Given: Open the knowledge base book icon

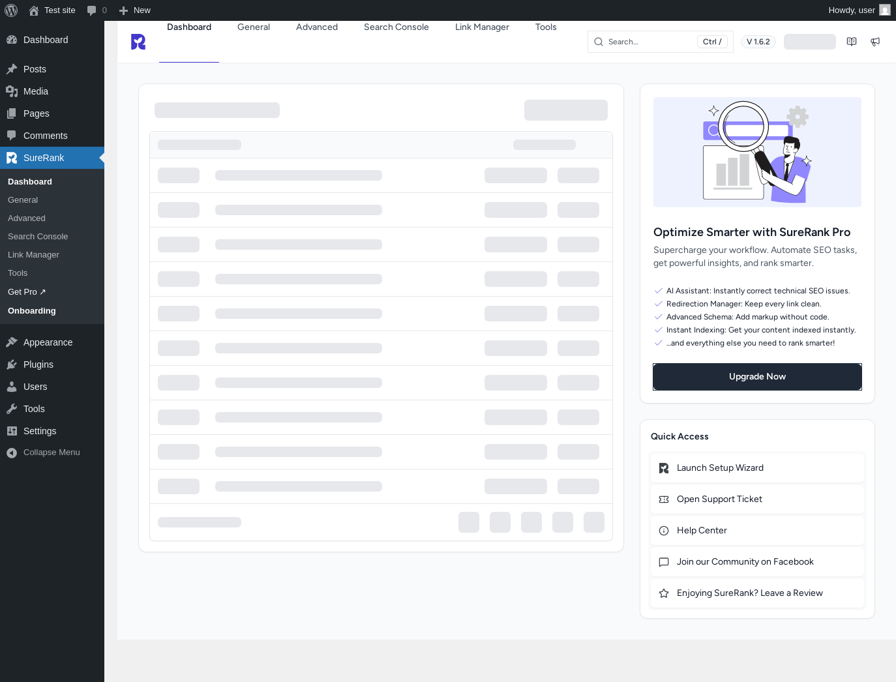Looking at the screenshot, I should point(852,42).
